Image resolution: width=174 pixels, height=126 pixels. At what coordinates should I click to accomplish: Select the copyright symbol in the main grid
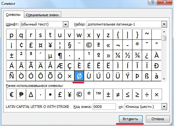(x=89, y=45)
